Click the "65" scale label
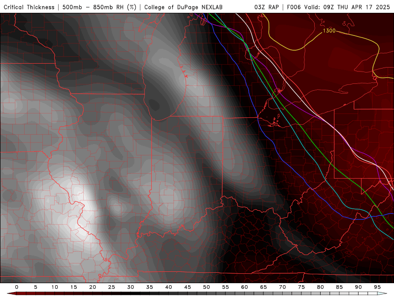 (x=263, y=287)
